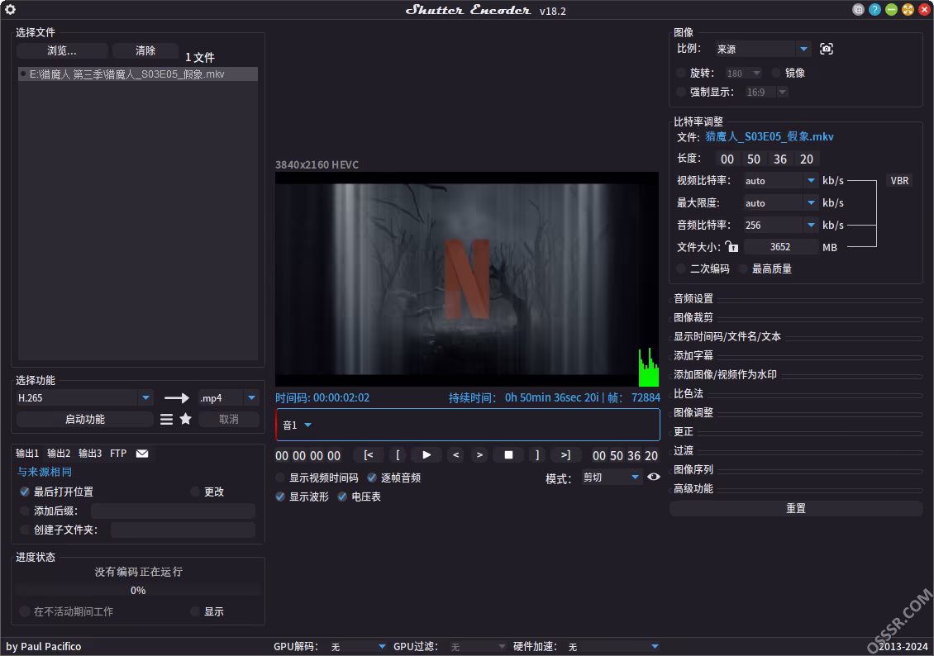Switch to the 输出2 tab
Viewport: 934px width, 656px height.
click(59, 454)
